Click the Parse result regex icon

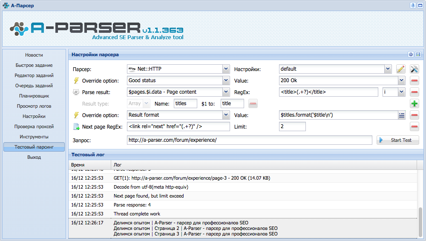pyautogui.click(x=76, y=92)
